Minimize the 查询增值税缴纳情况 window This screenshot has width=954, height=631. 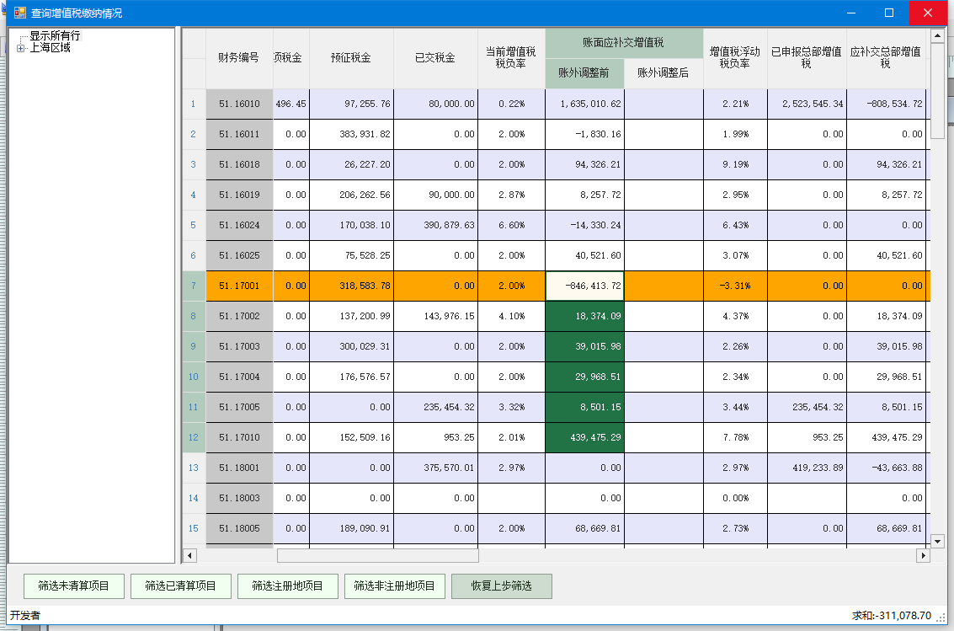[851, 13]
